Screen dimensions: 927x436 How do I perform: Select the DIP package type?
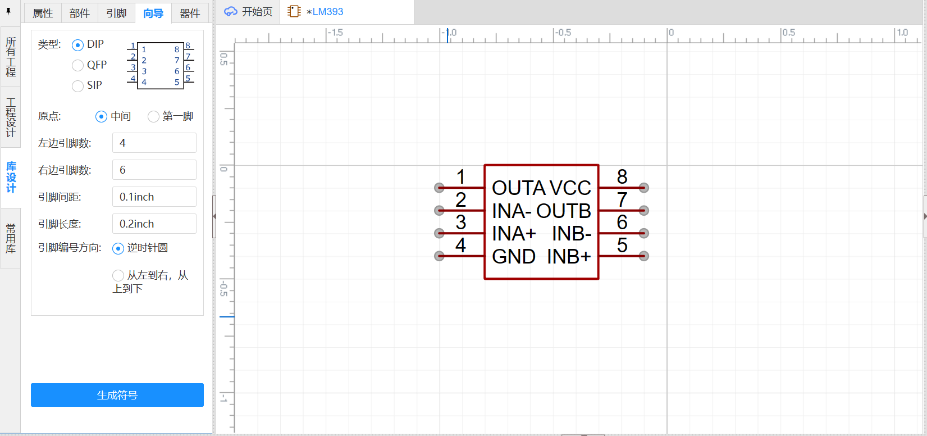tap(78, 45)
